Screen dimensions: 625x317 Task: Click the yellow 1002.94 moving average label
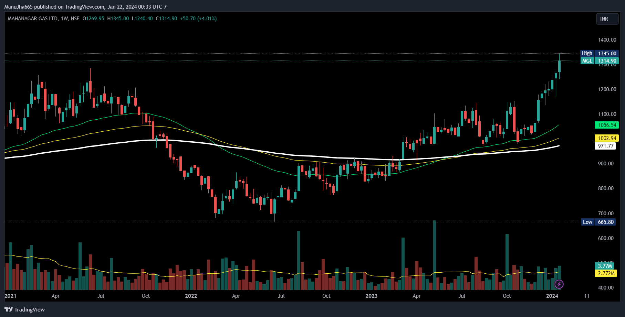point(607,138)
